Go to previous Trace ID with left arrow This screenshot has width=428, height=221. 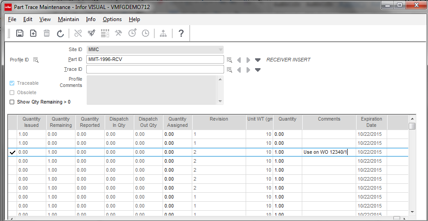coord(239,70)
